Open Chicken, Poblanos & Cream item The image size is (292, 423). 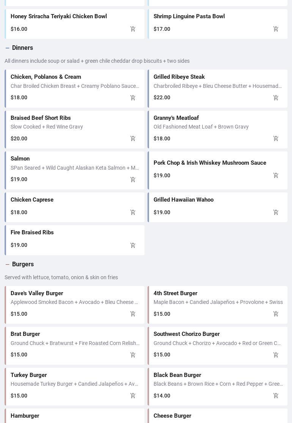[x=46, y=77]
